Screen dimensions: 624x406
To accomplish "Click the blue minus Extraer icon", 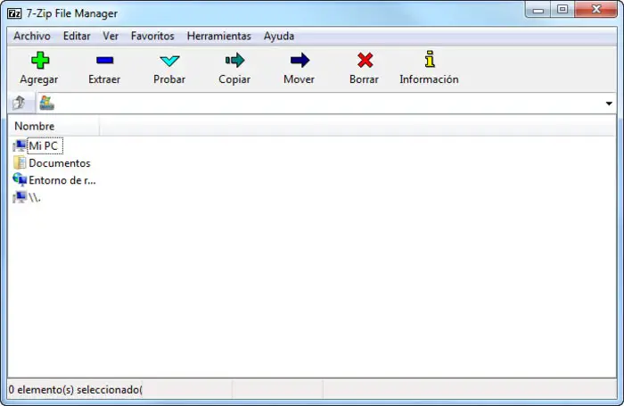I will 104,61.
